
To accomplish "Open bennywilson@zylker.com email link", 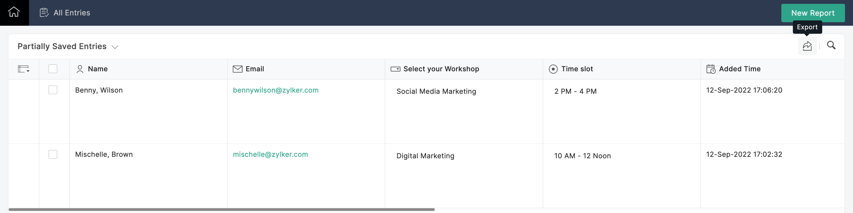I will [275, 90].
